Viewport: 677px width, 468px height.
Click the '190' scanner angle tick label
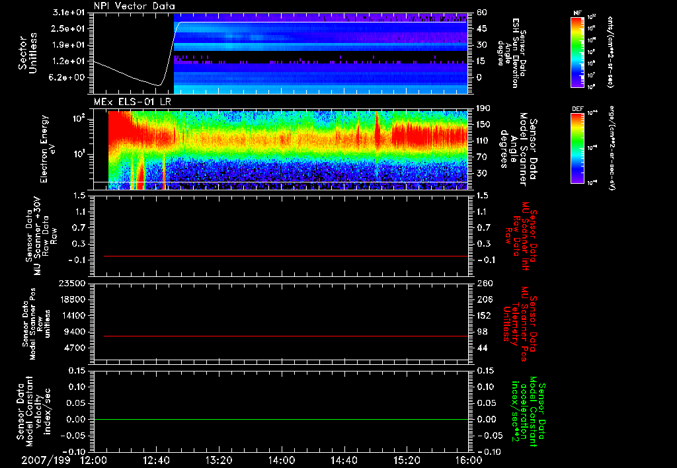pyautogui.click(x=483, y=108)
